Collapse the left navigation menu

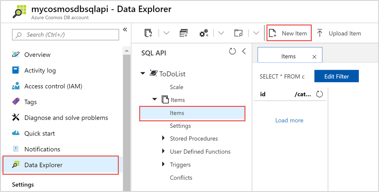(125, 30)
